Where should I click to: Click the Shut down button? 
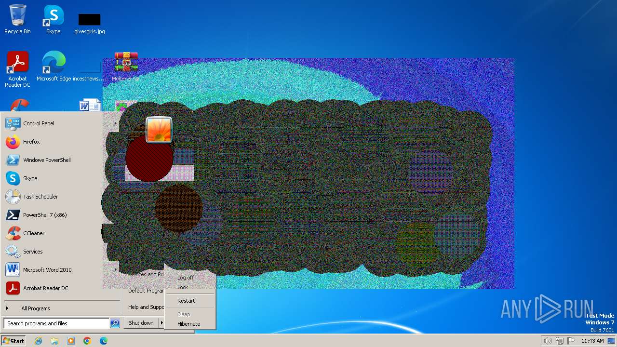(141, 323)
